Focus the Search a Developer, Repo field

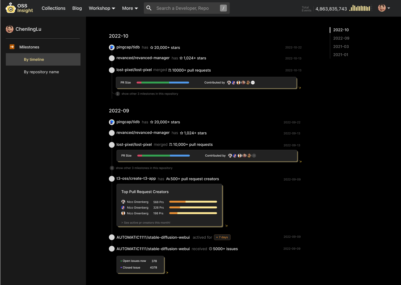pyautogui.click(x=187, y=8)
